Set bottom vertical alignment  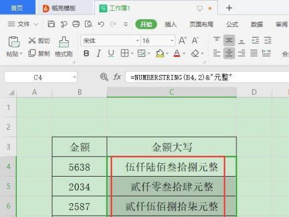click(242, 41)
